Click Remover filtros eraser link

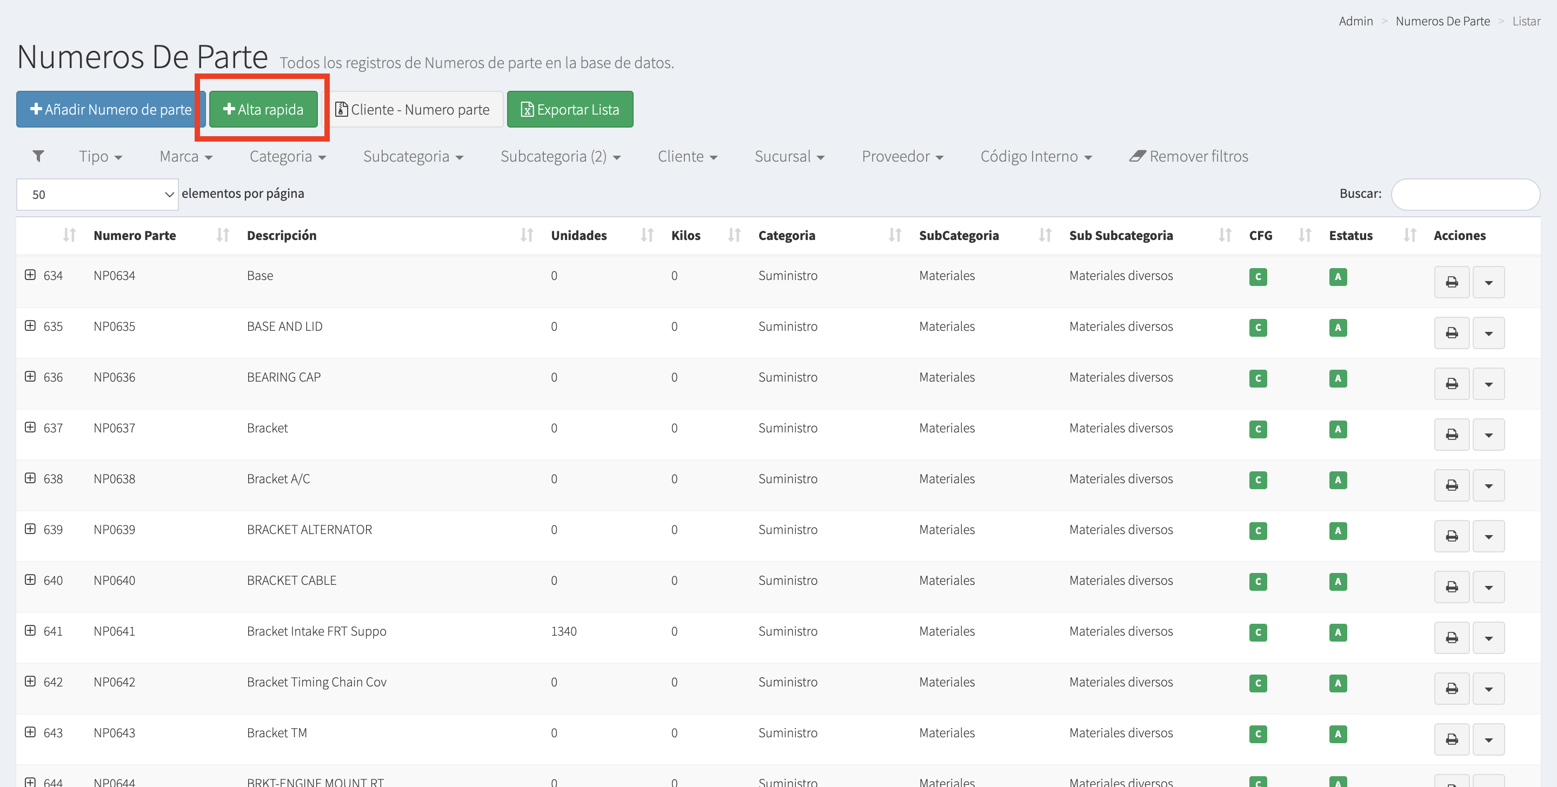pyautogui.click(x=1188, y=156)
